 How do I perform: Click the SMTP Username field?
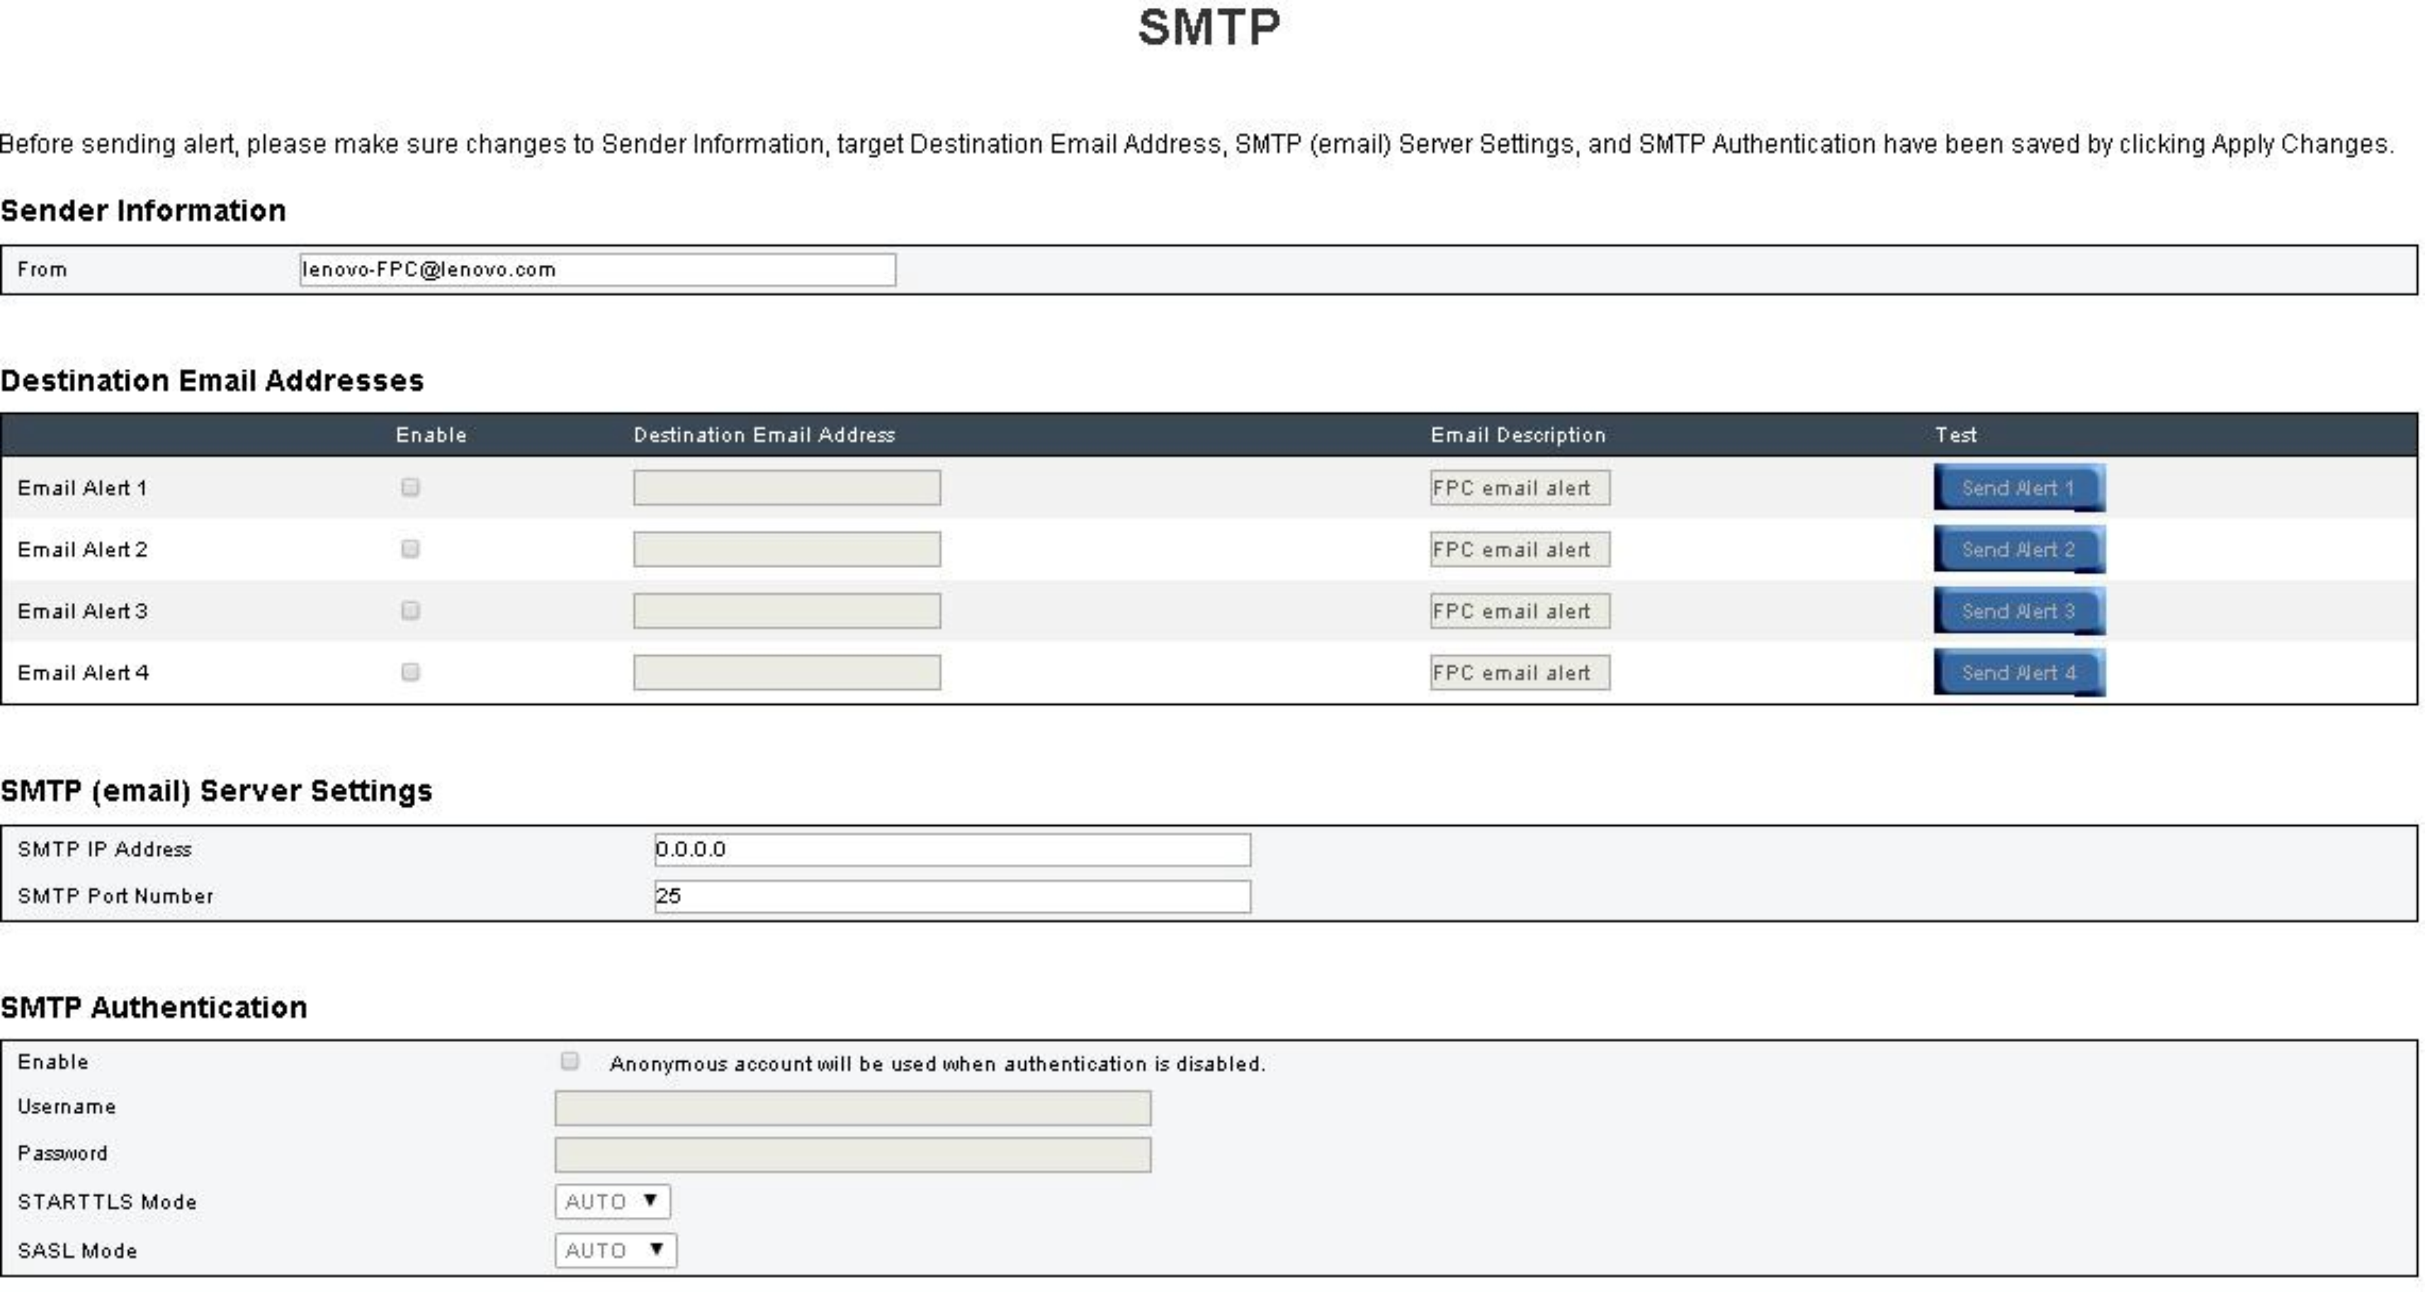coord(853,1108)
